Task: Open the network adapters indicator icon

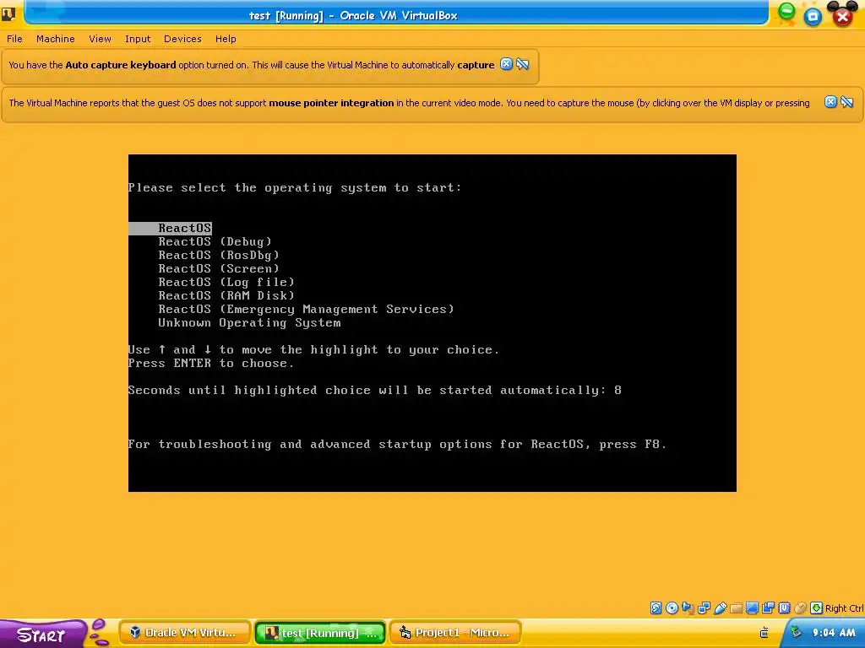Action: (x=704, y=607)
